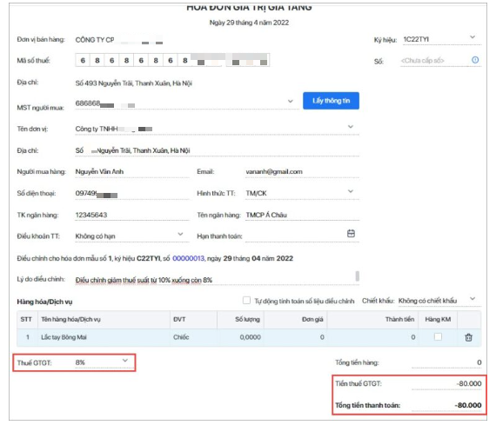
Task: Open the Chiết khấu dropdown
Action: [x=473, y=299]
